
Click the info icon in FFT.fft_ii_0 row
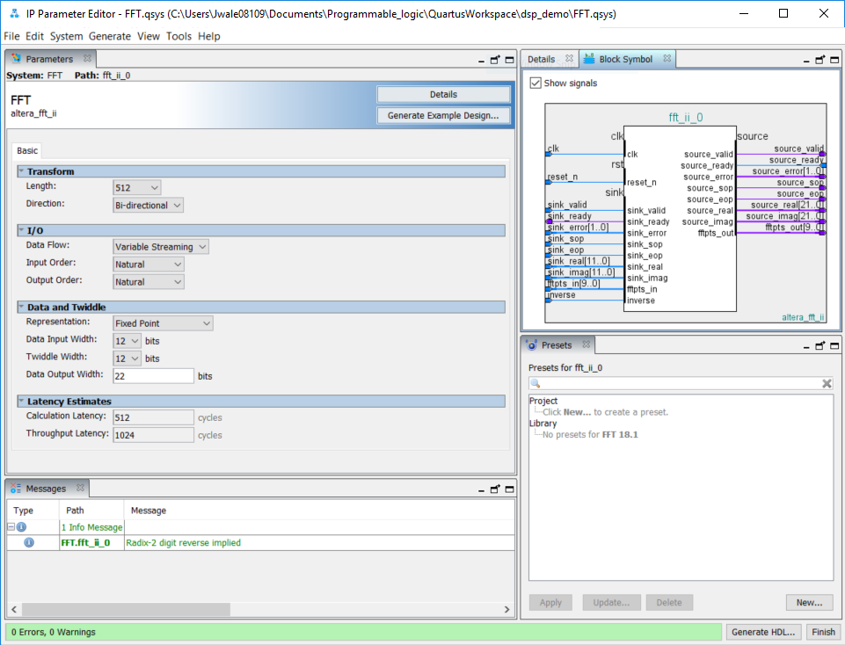tap(29, 542)
